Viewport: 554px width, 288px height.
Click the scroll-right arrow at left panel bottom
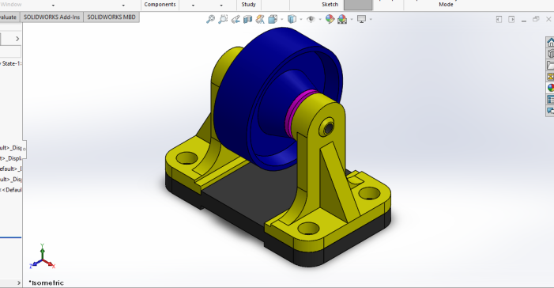coord(19,282)
